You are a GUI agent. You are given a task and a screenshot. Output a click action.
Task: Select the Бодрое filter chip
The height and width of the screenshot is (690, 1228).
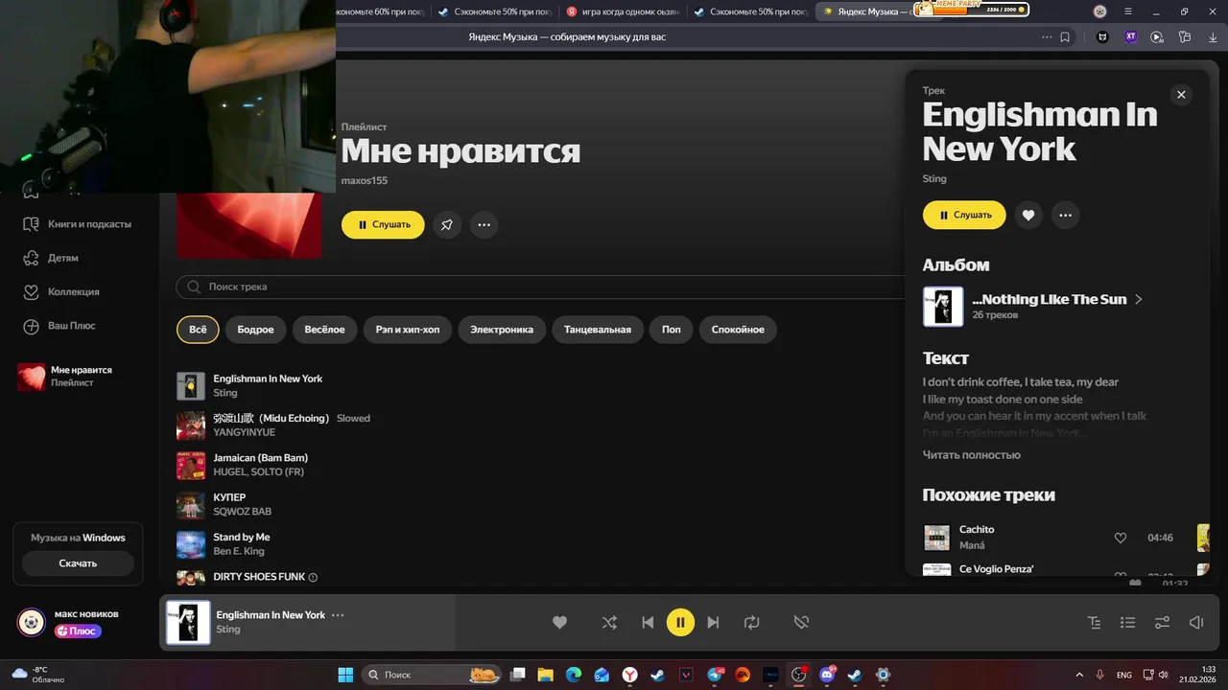pos(255,330)
